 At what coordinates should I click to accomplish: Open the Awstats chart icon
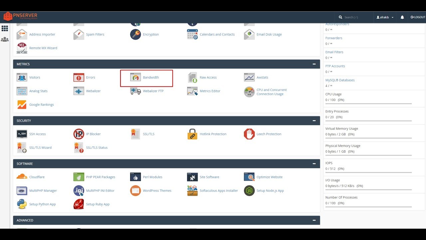pos(249,77)
